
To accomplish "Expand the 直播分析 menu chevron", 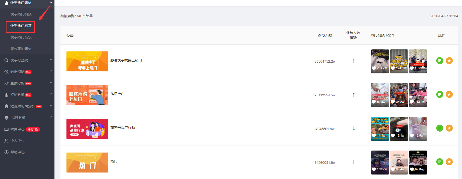I will pos(51,83).
